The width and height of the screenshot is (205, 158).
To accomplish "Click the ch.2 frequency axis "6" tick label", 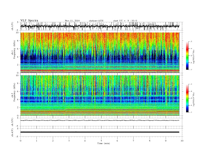I will [18, 91].
